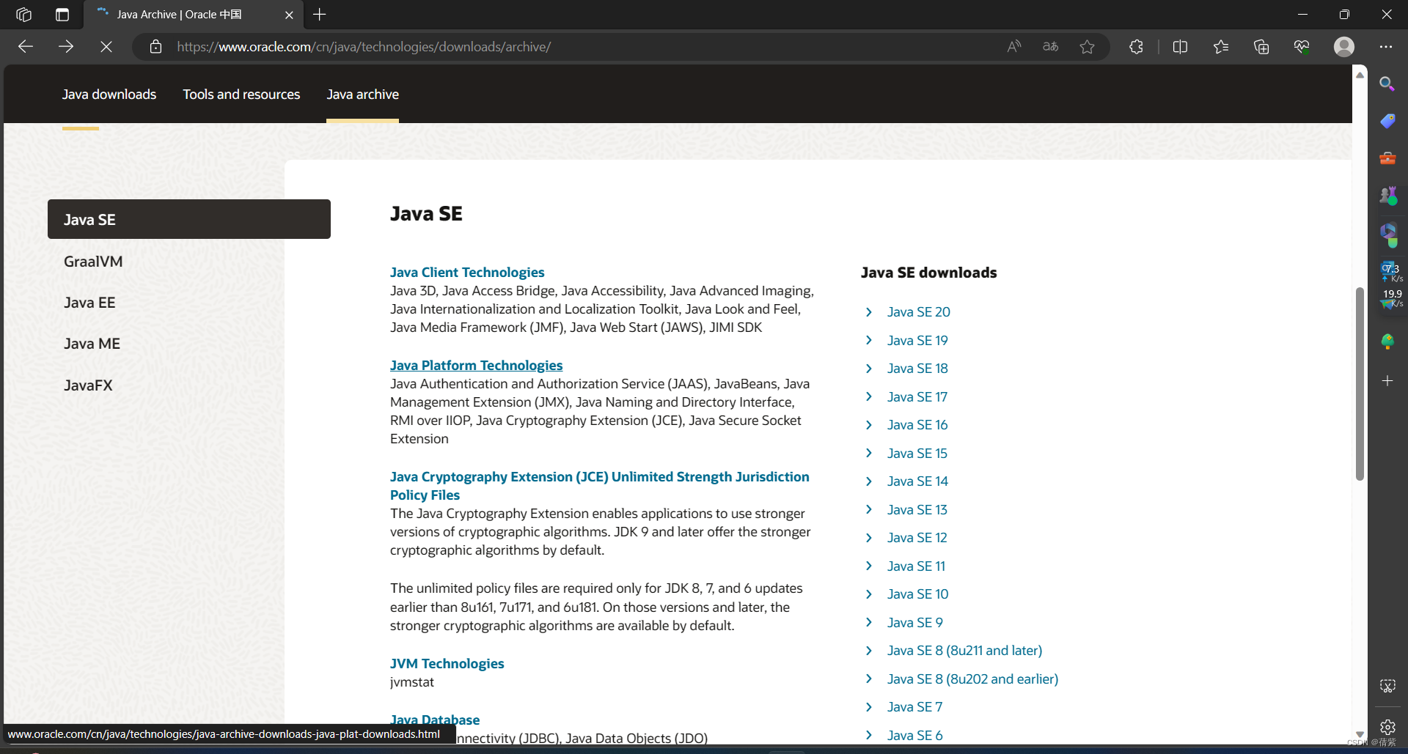Open the Favorites list icon
1408x754 pixels.
(x=1221, y=47)
